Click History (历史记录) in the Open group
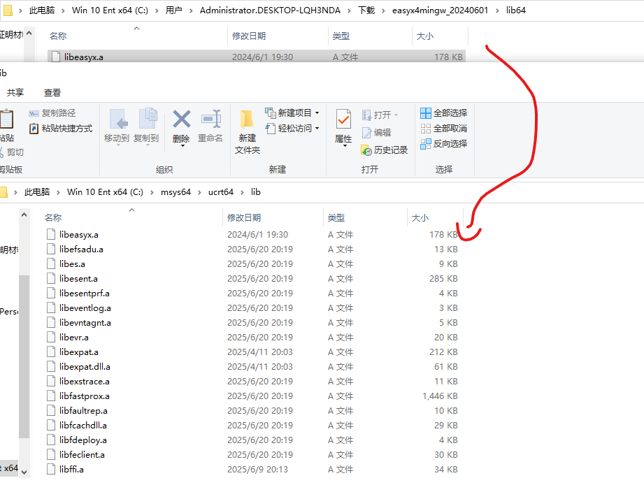Screen dimensions: 644x492 pos(384,150)
